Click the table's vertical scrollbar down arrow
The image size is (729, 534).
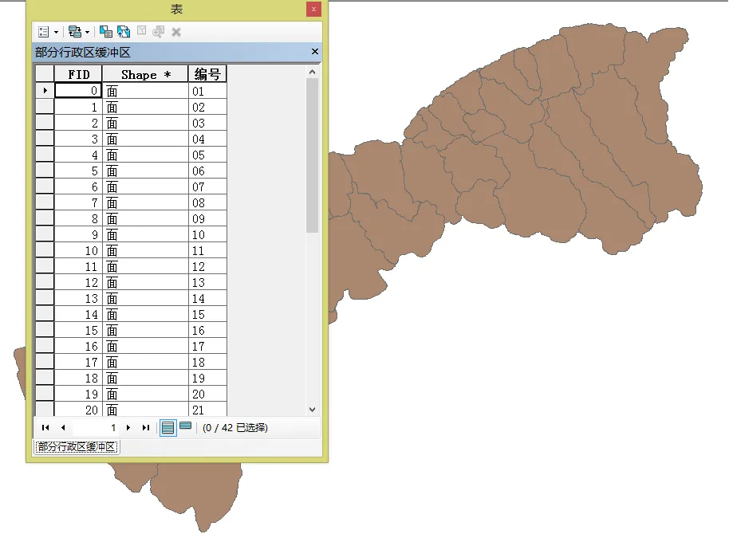(x=313, y=410)
